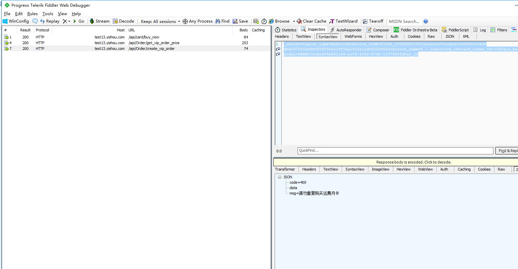Select request HexView inspector tab
Viewport: 518px width, 269px height.
pos(376,36)
